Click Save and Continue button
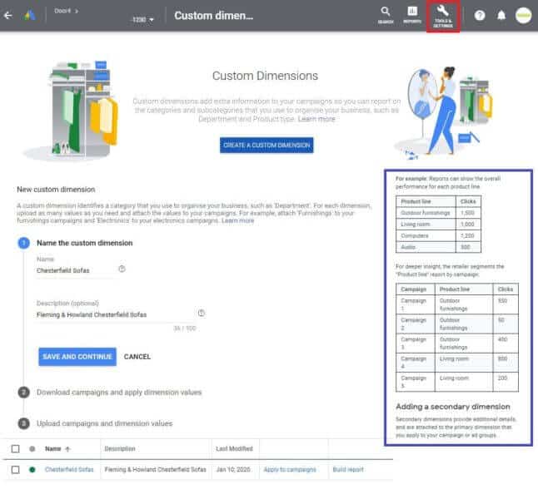The height and width of the screenshot is (499, 538). [77, 357]
